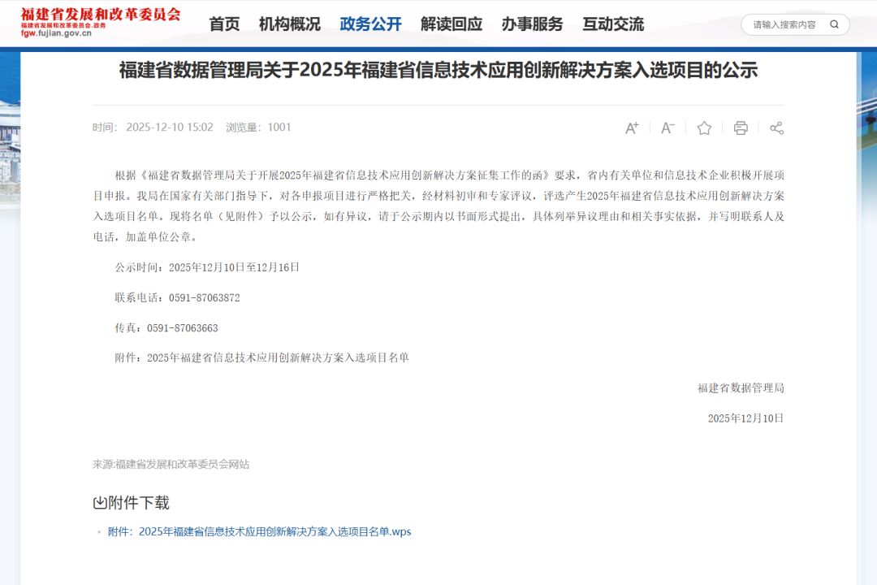Screen dimensions: 877x585
Task: Go to the 首页 navigation item
Action: pyautogui.click(x=224, y=24)
